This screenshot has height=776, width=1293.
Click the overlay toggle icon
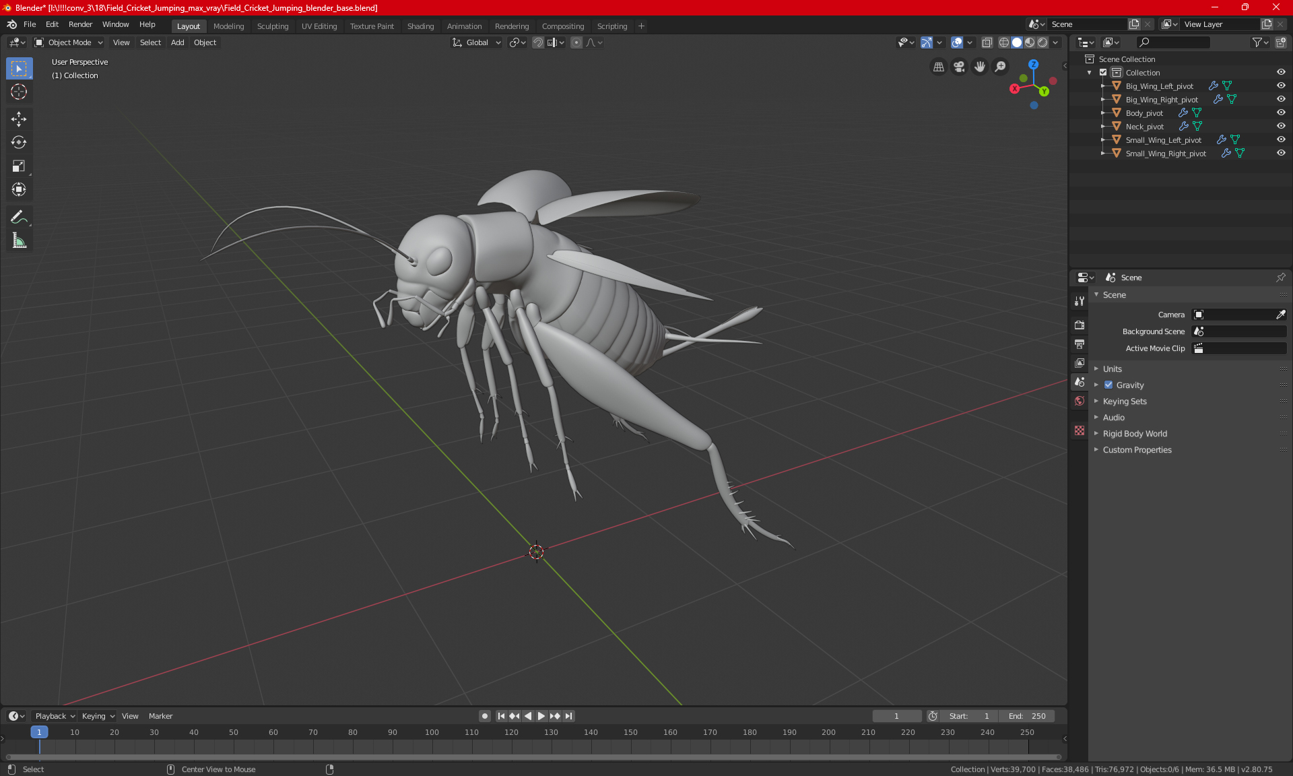point(957,42)
